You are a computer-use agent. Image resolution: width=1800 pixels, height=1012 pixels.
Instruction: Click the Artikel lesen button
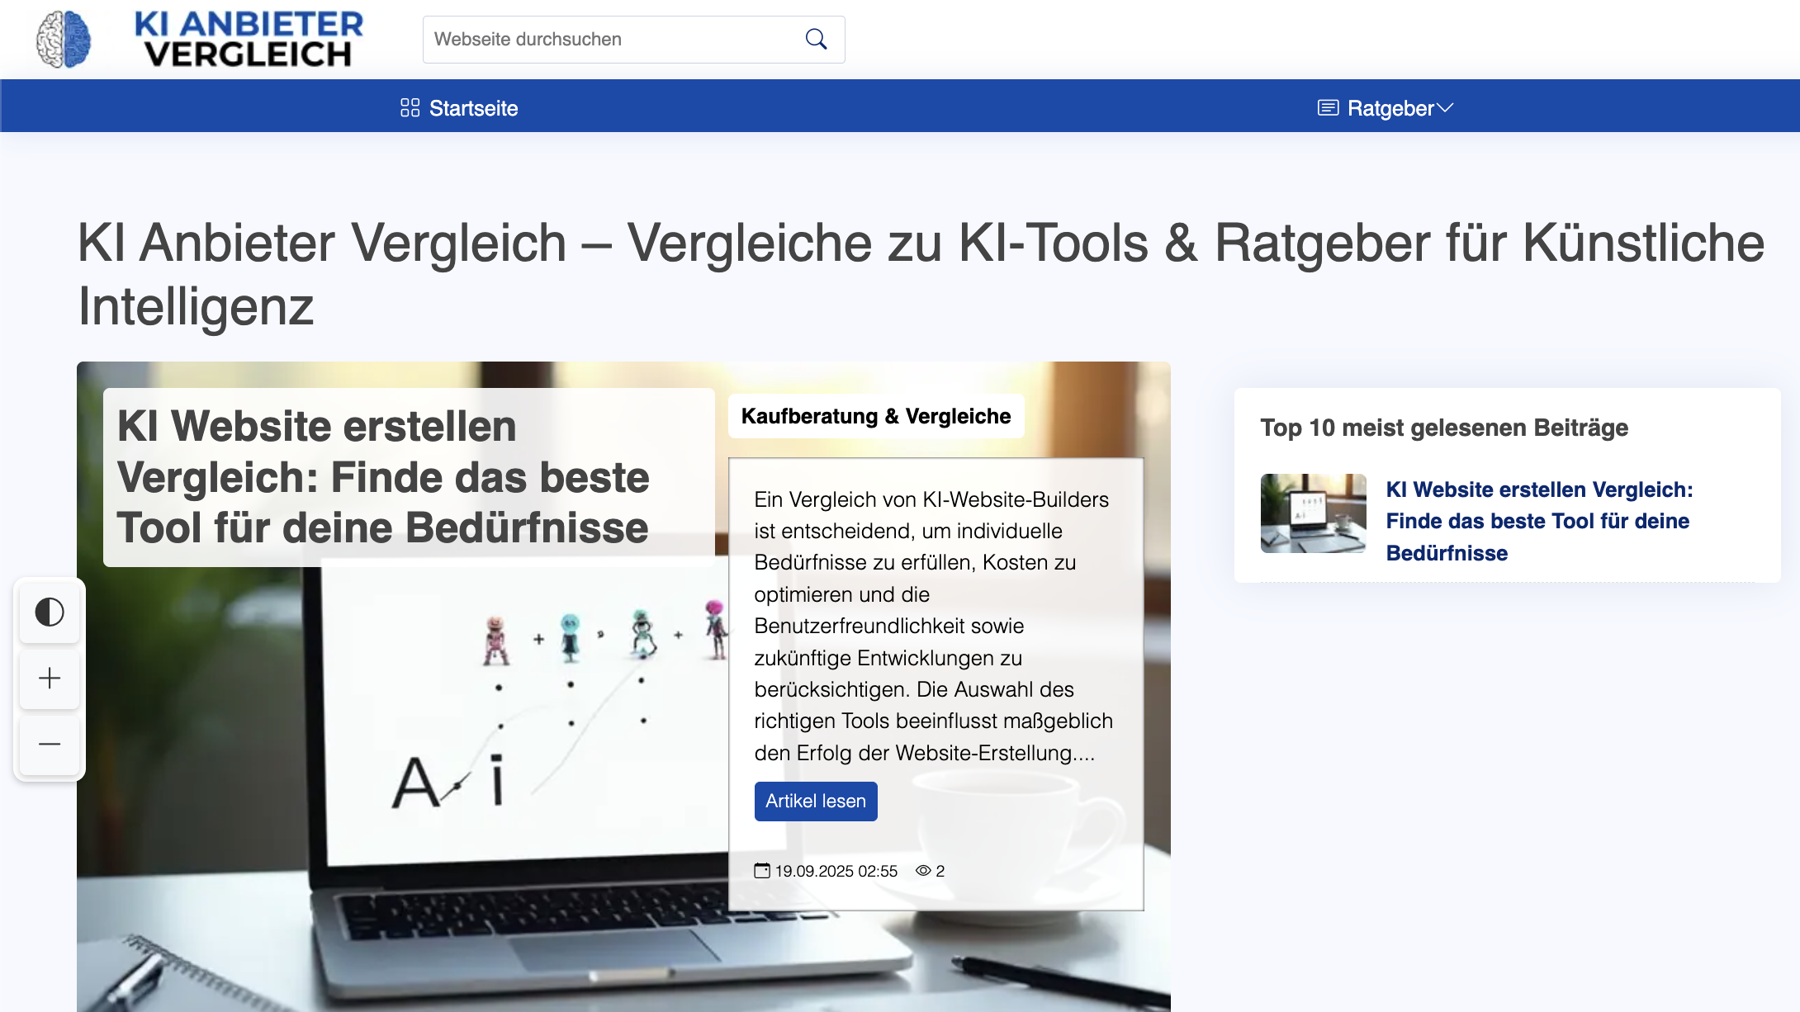[815, 801]
